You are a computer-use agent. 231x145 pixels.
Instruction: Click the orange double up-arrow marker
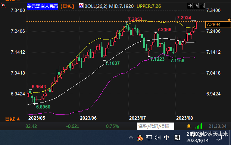tap(229, 20)
